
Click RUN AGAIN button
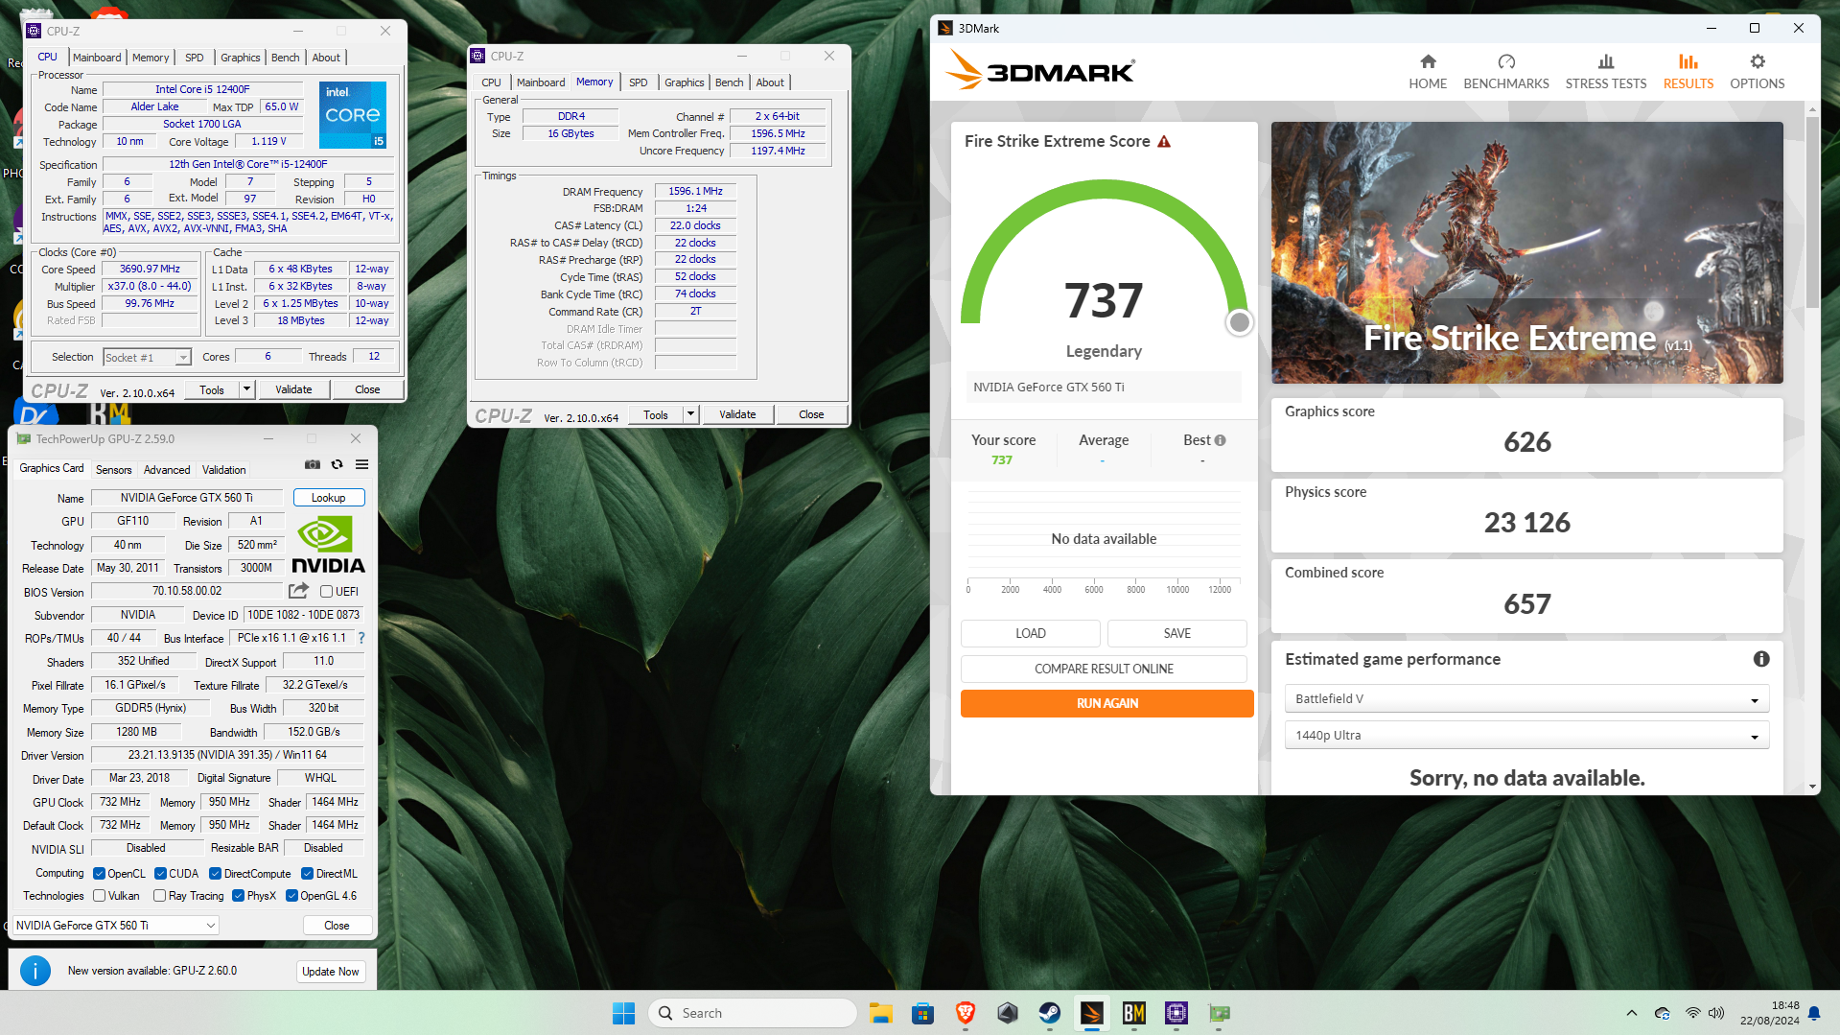[1106, 703]
